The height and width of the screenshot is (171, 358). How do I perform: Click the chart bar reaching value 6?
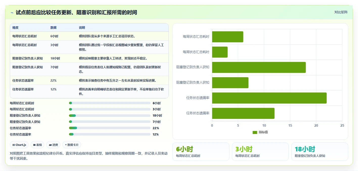coord(228,37)
